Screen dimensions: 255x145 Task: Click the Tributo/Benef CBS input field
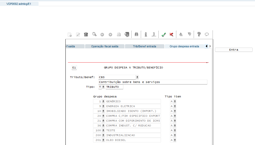(117, 77)
